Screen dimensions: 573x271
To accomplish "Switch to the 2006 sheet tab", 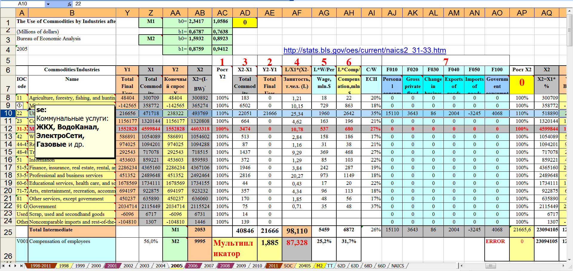I will [x=192, y=266].
